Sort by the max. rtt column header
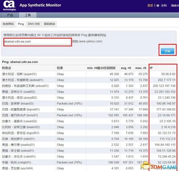This screenshot has width=179, height=171. point(141,68)
